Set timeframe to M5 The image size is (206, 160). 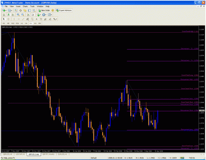8,23
